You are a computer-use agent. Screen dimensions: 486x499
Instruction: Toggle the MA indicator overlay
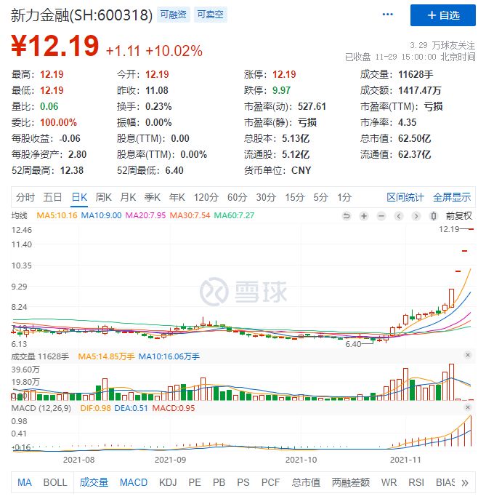pos(25,482)
